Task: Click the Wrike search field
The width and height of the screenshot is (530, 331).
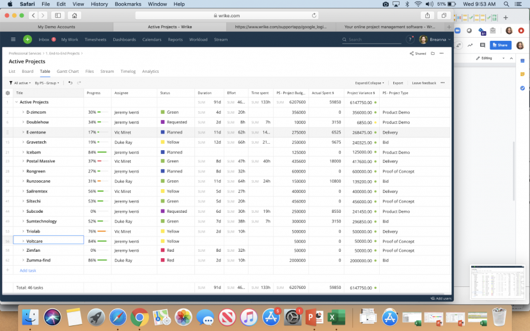Action: [372, 40]
